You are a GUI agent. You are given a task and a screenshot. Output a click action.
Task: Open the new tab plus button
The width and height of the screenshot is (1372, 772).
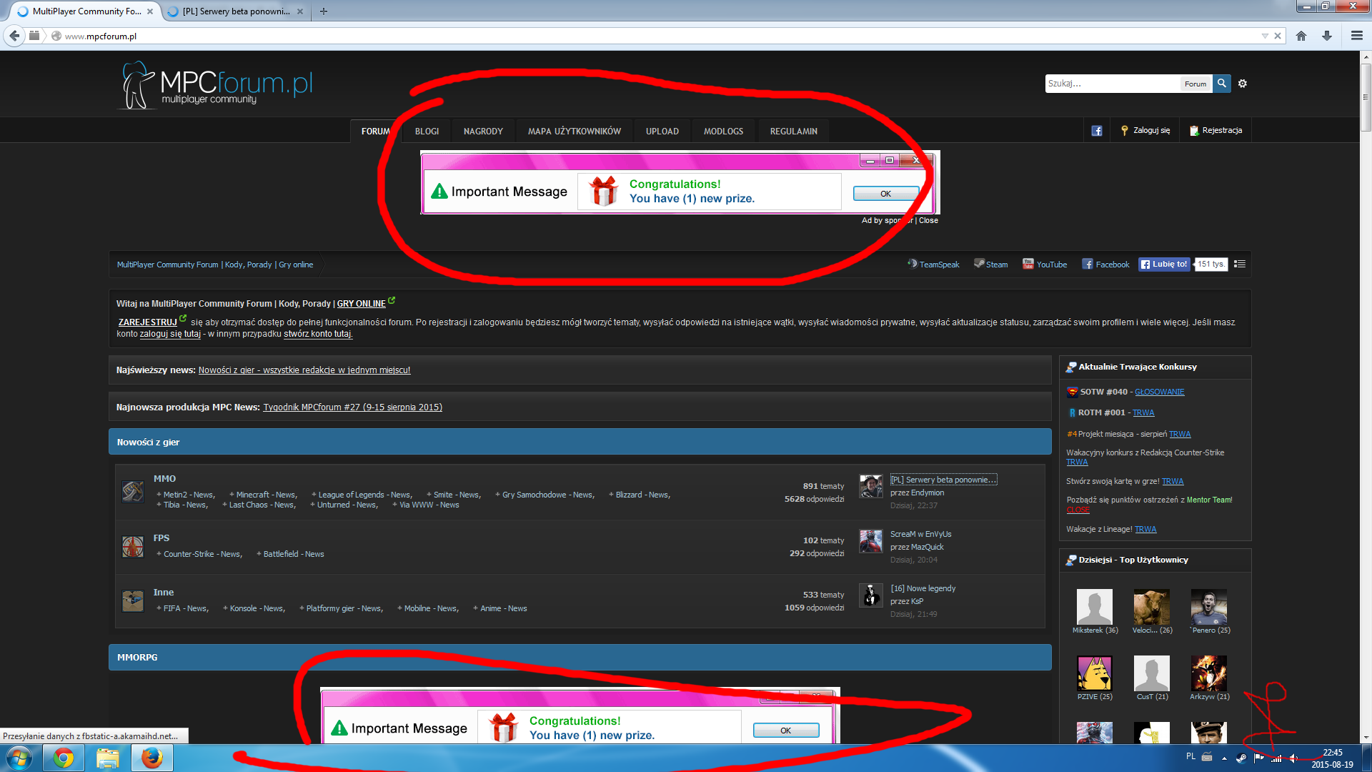click(x=324, y=11)
